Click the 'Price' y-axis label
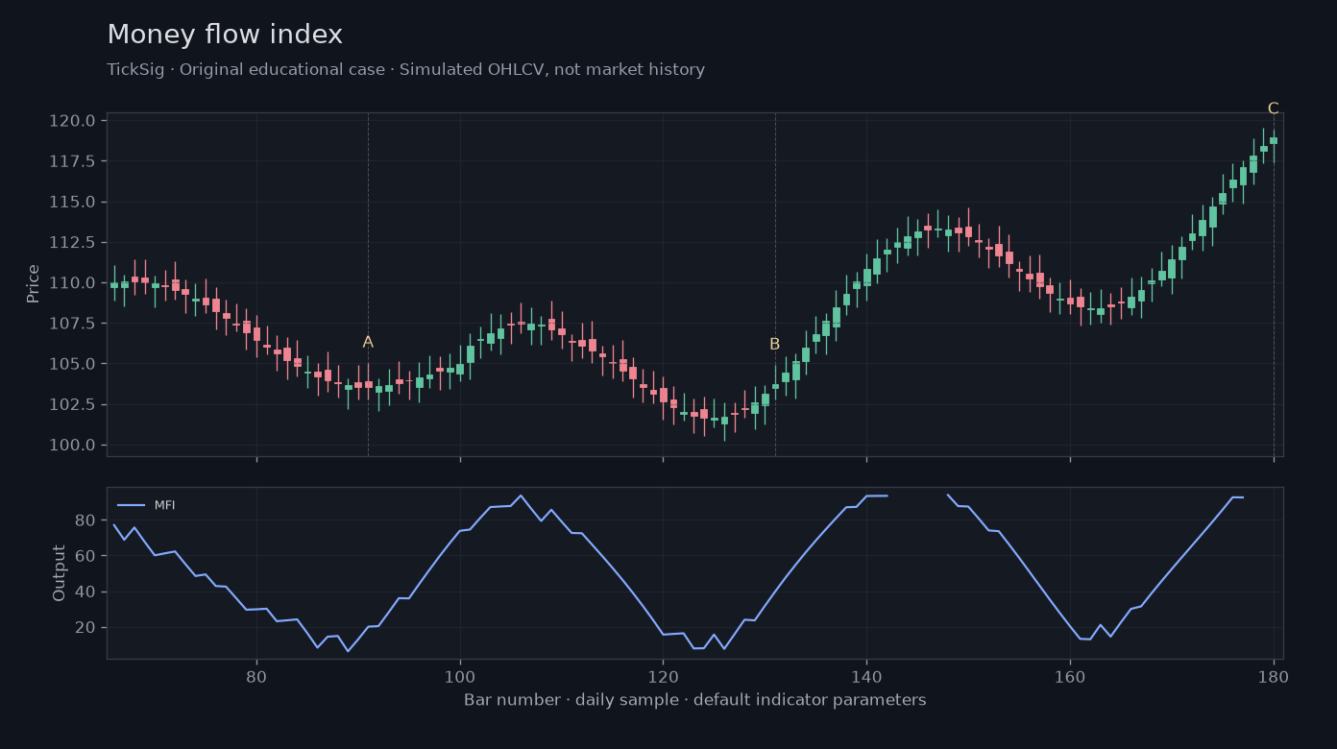Image resolution: width=1337 pixels, height=749 pixels. tap(34, 283)
